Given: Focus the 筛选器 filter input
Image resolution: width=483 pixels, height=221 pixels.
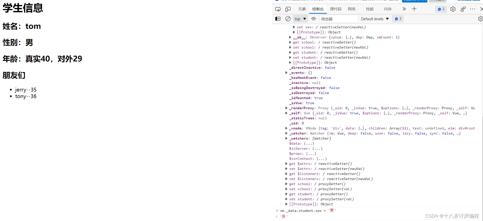Looking at the screenshot, I should pos(339,19).
